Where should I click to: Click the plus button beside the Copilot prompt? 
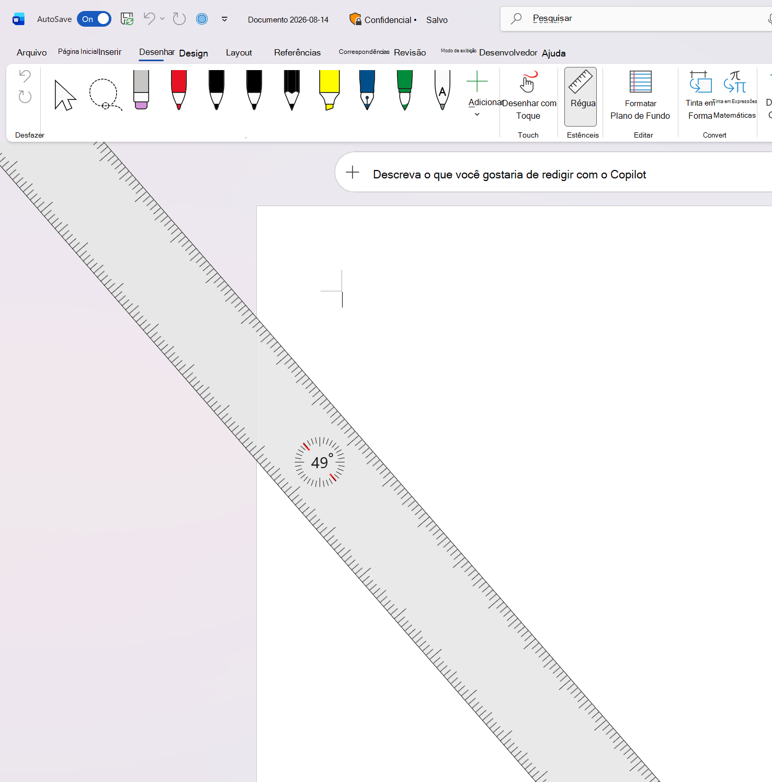353,172
